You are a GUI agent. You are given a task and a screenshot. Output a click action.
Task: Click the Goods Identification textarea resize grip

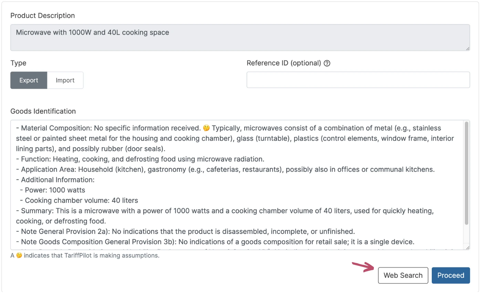click(x=468, y=247)
